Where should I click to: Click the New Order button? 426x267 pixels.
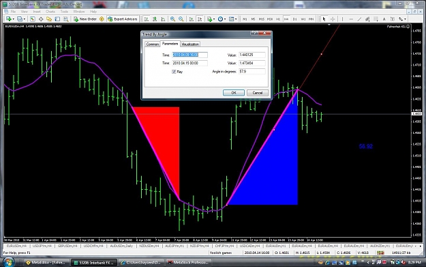(85, 19)
